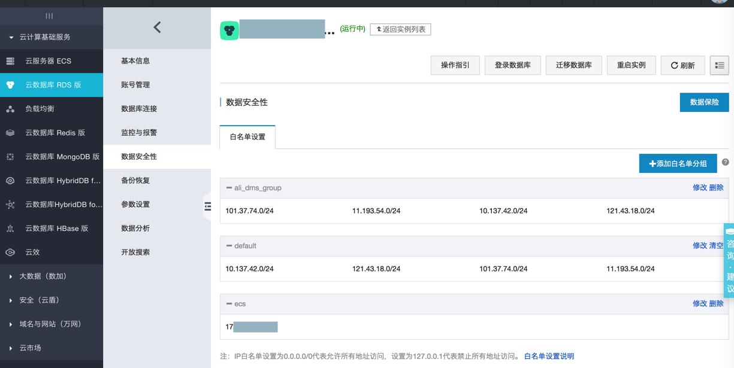This screenshot has height=368, width=734.
Task: Click 修改 for ecs group
Action: click(699, 304)
